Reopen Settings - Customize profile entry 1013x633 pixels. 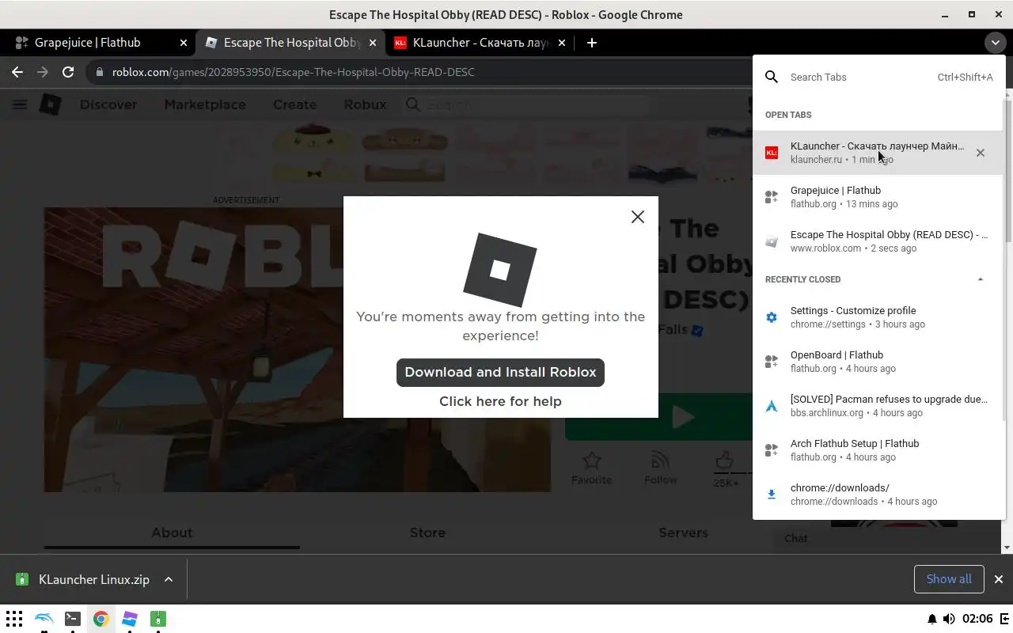pyautogui.click(x=878, y=317)
